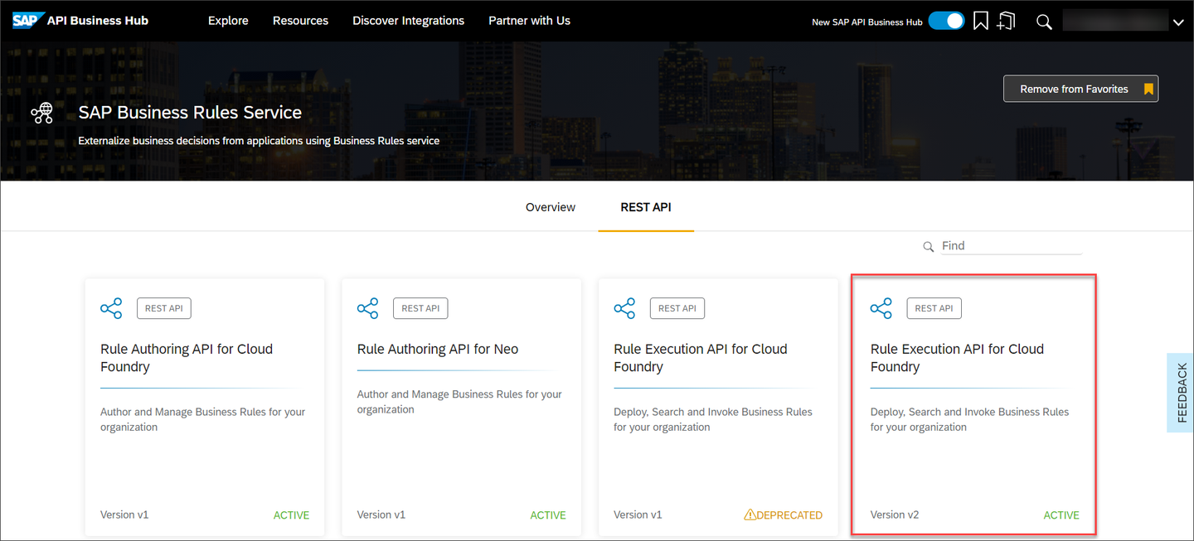Open Version v2 Rule Execution API for Cloud Foundry title
This screenshot has width=1194, height=541.
(x=957, y=358)
